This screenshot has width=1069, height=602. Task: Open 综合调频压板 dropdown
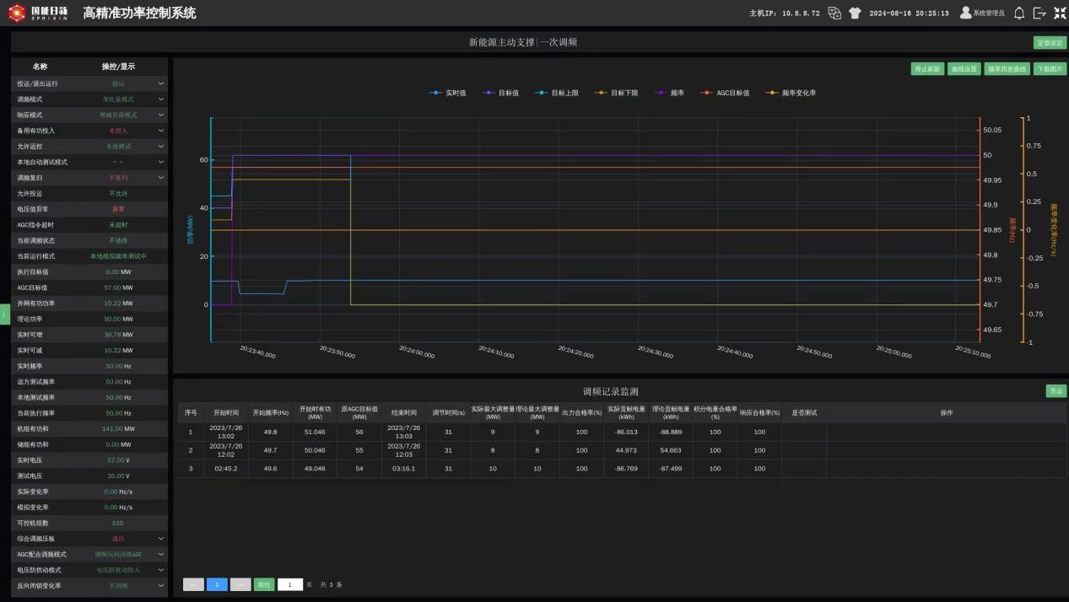tap(160, 539)
